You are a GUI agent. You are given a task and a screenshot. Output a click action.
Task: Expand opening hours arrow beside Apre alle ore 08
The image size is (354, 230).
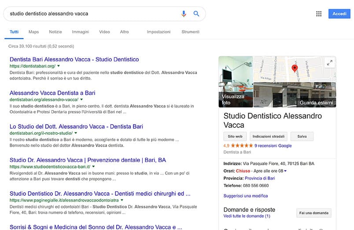[285, 171]
